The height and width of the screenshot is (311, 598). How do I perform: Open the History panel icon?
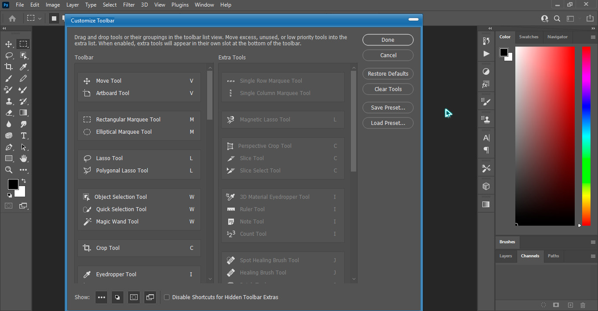486,41
